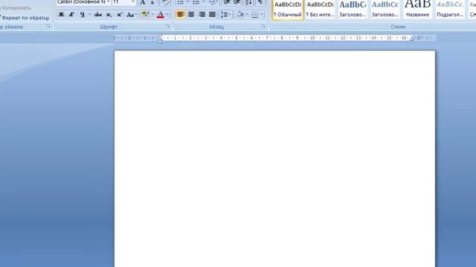
Task: Expand highlight color dropdown arrow
Action: coord(152,15)
